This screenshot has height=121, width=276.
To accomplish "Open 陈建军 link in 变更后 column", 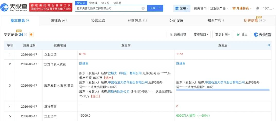I will pos(181,64).
